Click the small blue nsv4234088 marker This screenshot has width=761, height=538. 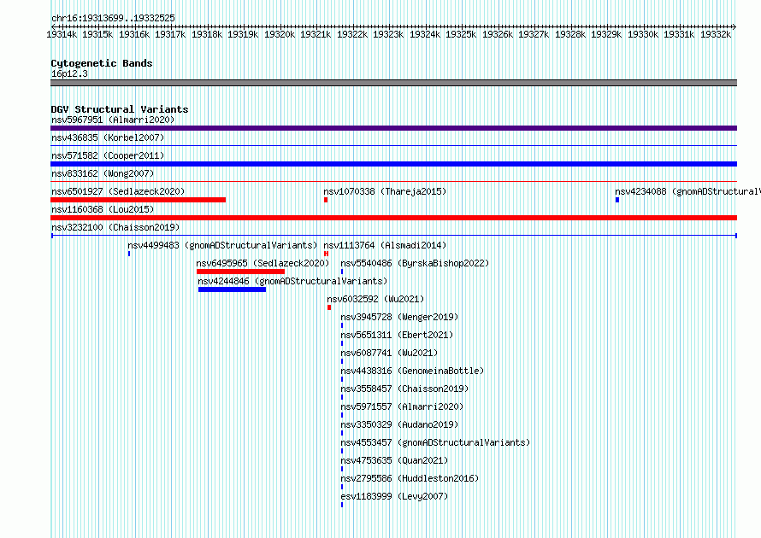point(616,200)
